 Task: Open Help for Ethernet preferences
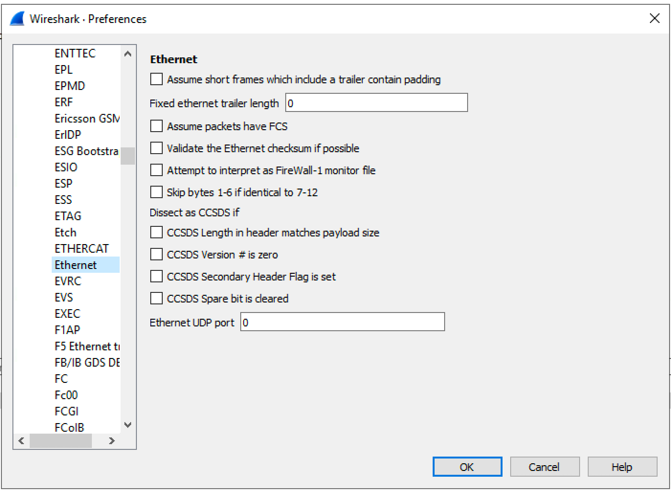tap(622, 467)
